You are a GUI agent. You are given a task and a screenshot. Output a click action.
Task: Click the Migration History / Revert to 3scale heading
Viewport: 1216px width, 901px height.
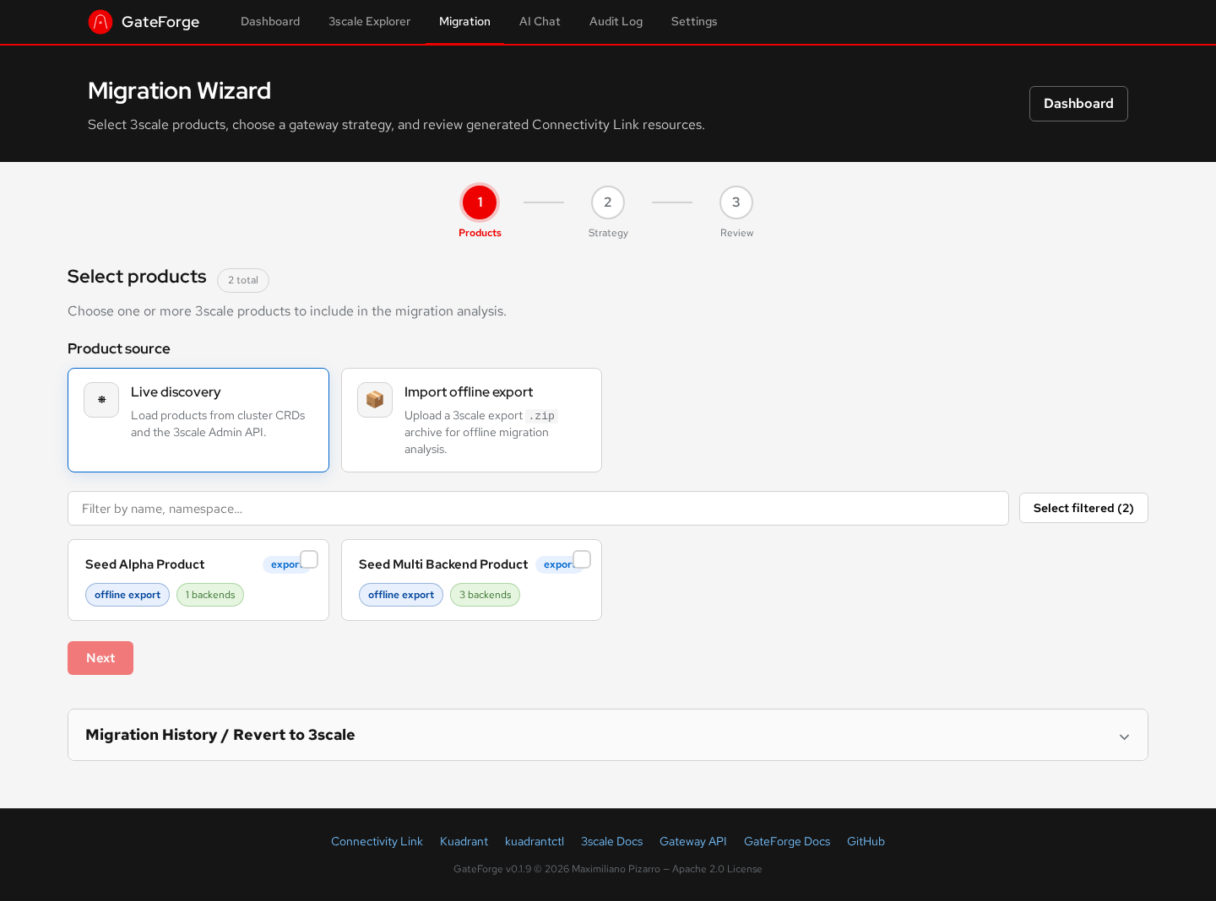(220, 735)
